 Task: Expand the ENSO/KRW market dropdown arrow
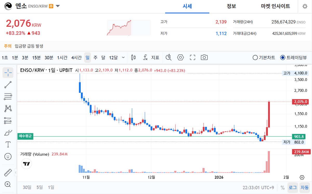tap(58, 6)
